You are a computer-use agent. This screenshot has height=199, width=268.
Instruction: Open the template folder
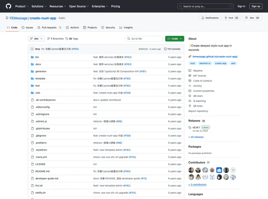pos(41,79)
